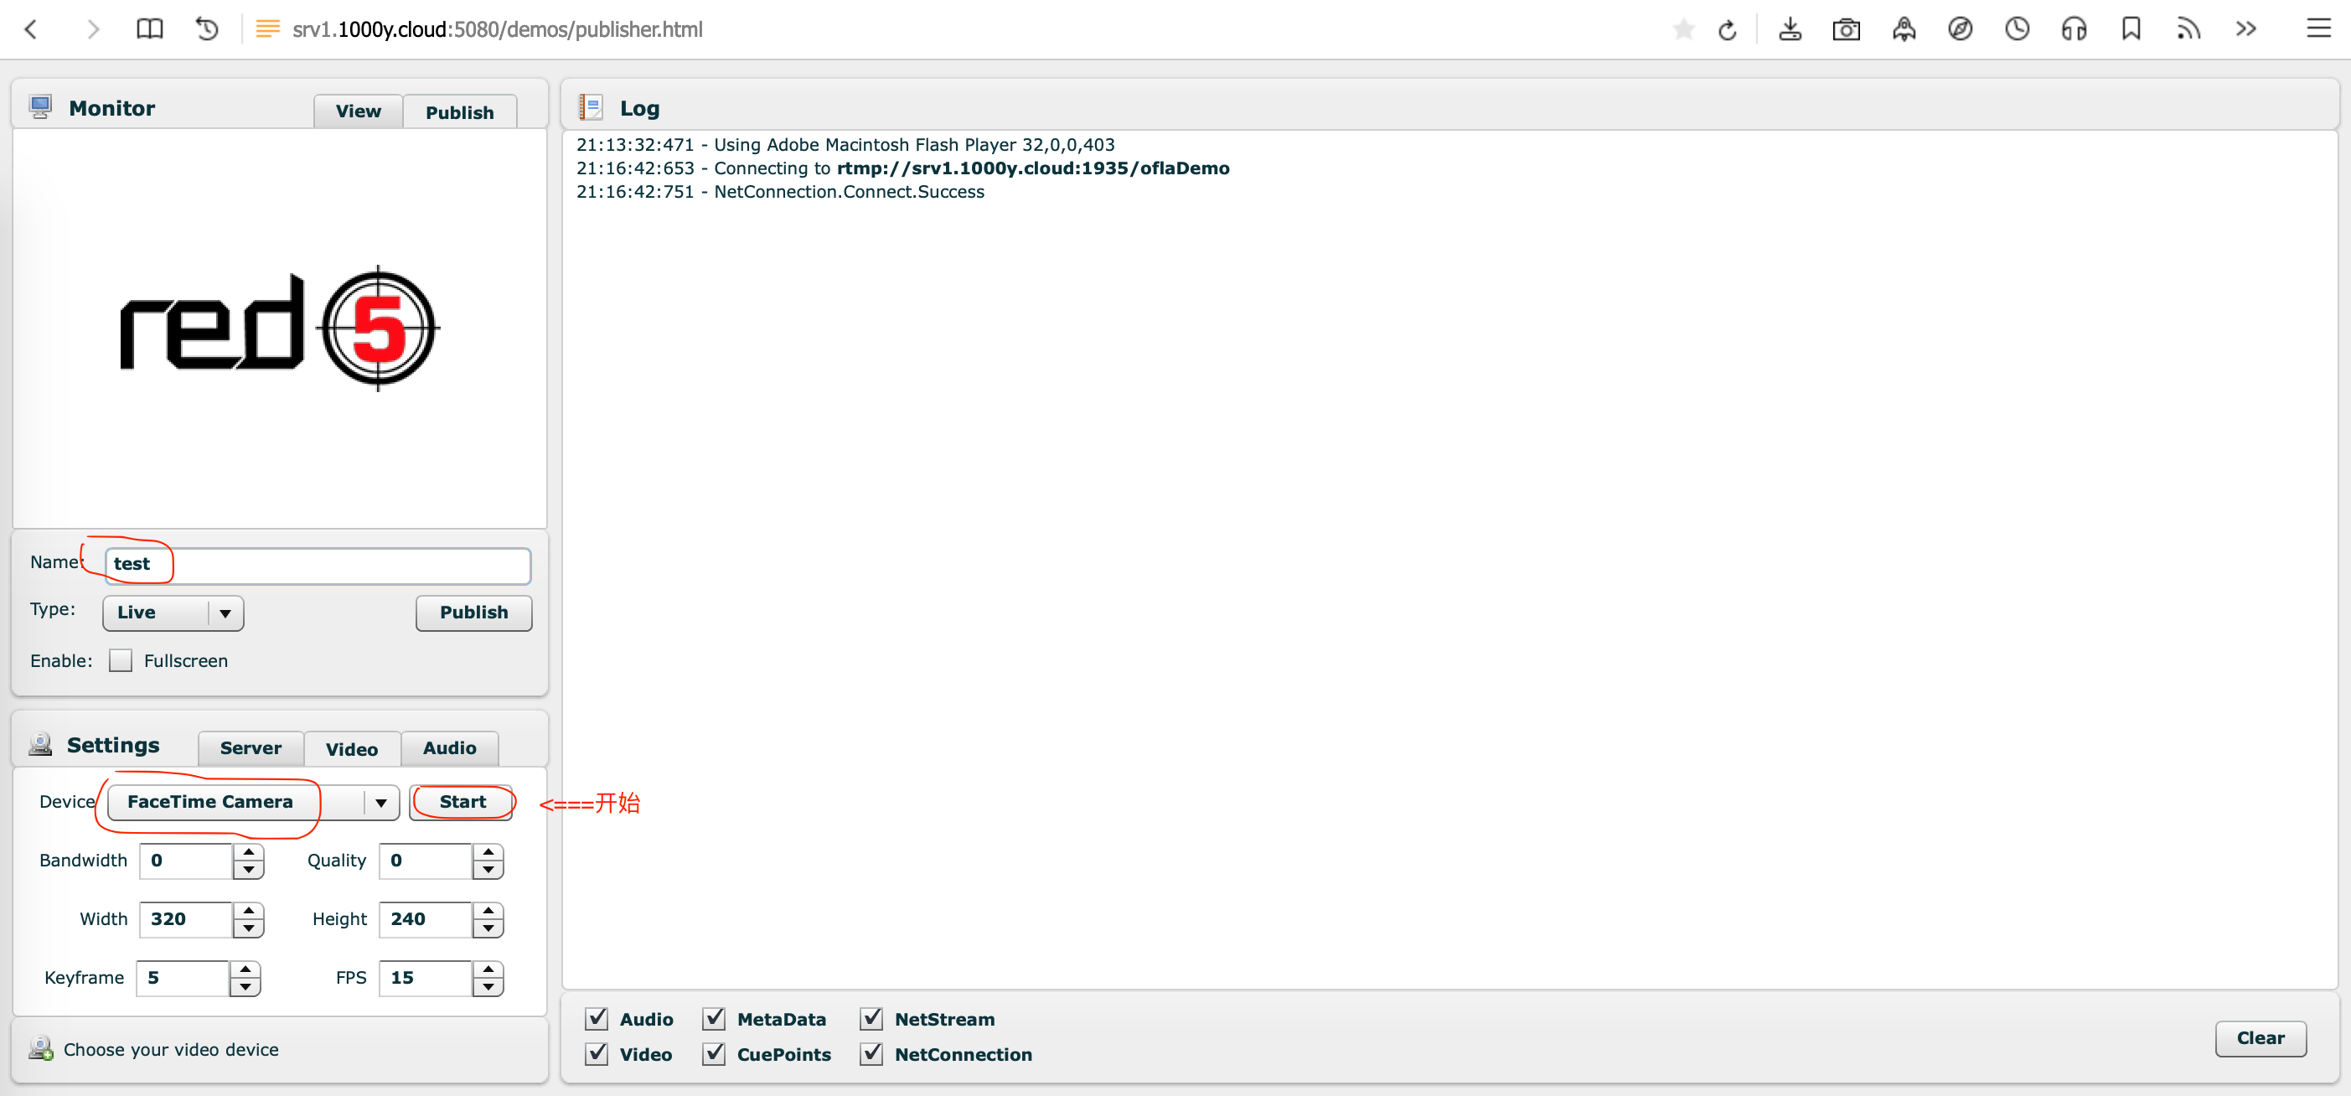The image size is (2351, 1096).
Task: Click the reader view icon by URL
Action: (267, 29)
